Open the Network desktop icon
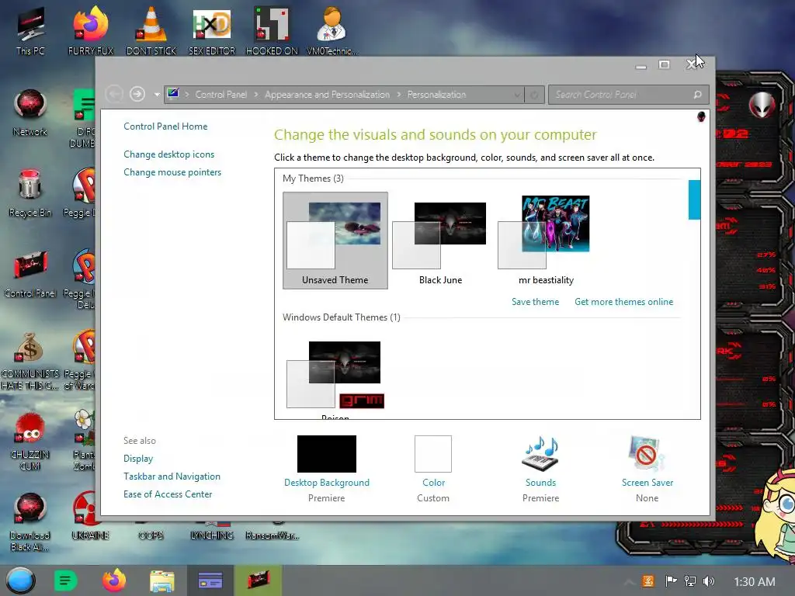Image resolution: width=795 pixels, height=596 pixels. (30, 113)
